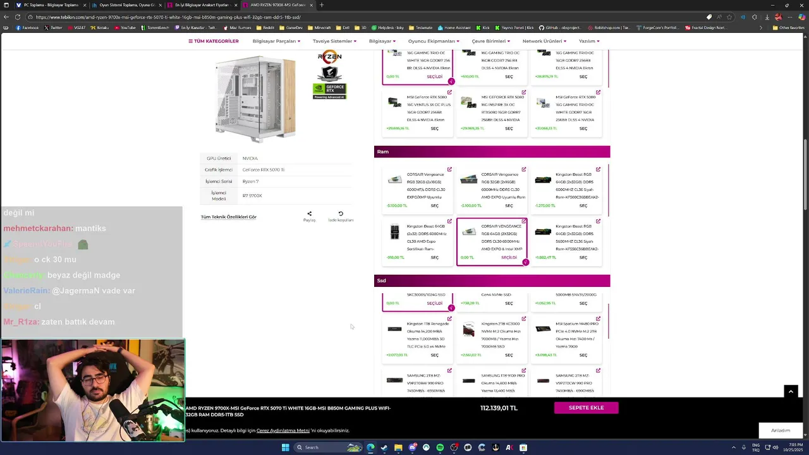
Task: Open external link of Kingston Beast CL30 AMD Expo RAM
Action: (x=449, y=221)
